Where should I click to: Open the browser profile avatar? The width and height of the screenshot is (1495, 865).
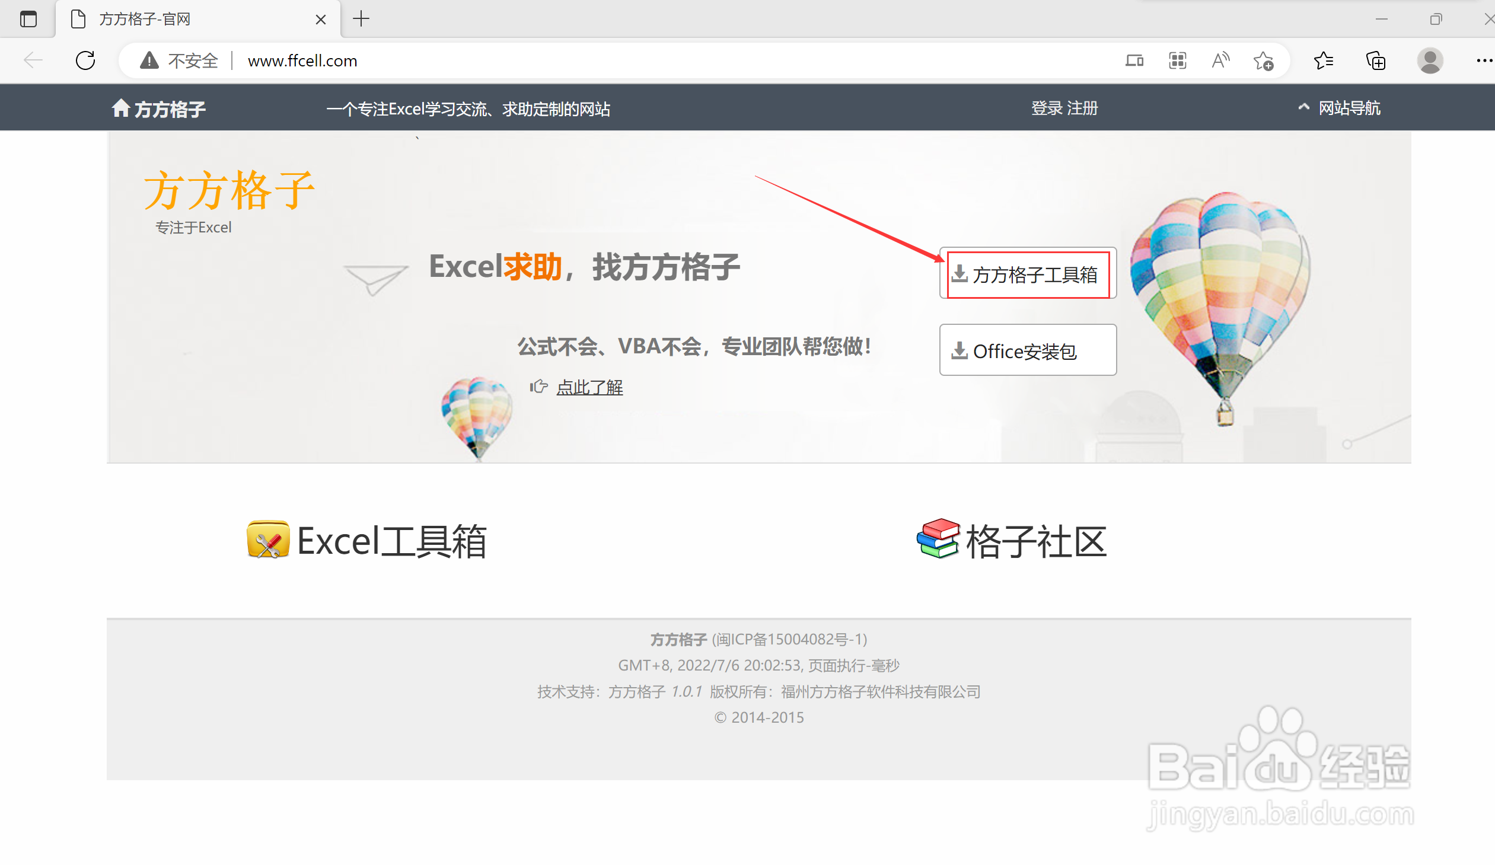1430,60
